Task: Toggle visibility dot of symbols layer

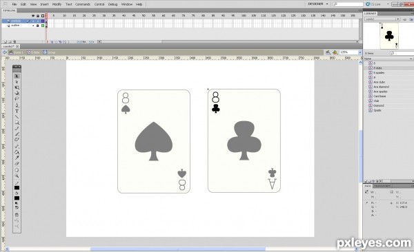Action: pos(33,21)
